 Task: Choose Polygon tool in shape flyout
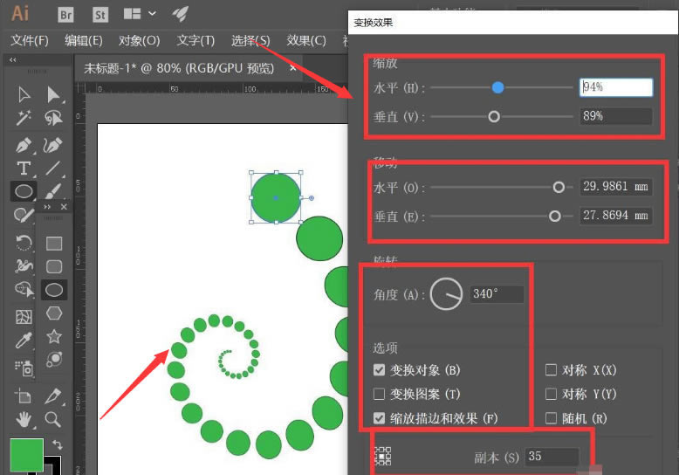click(54, 313)
